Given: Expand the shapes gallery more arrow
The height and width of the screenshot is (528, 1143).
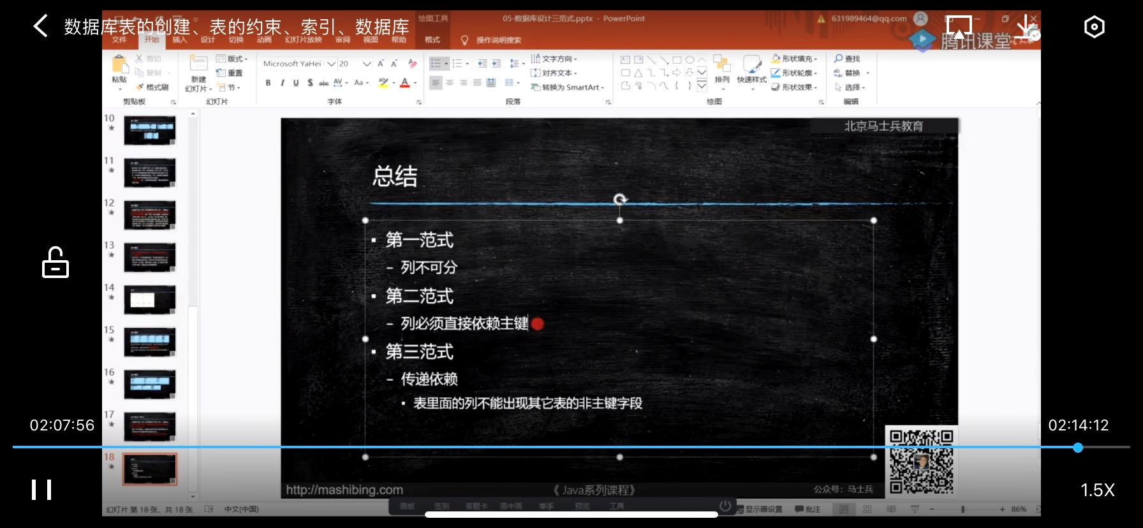Looking at the screenshot, I should click(702, 85).
